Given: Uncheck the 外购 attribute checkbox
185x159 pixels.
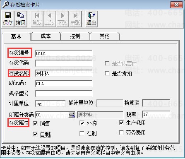Looking at the screenshot, I should 82,123.
